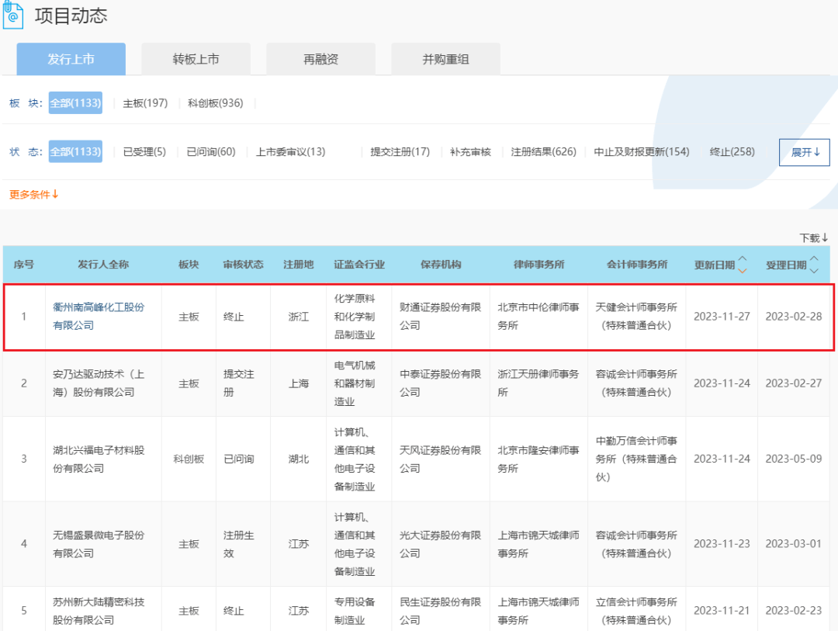The width and height of the screenshot is (838, 631).
Task: Switch to the 再融资 tab
Action: coord(320,58)
